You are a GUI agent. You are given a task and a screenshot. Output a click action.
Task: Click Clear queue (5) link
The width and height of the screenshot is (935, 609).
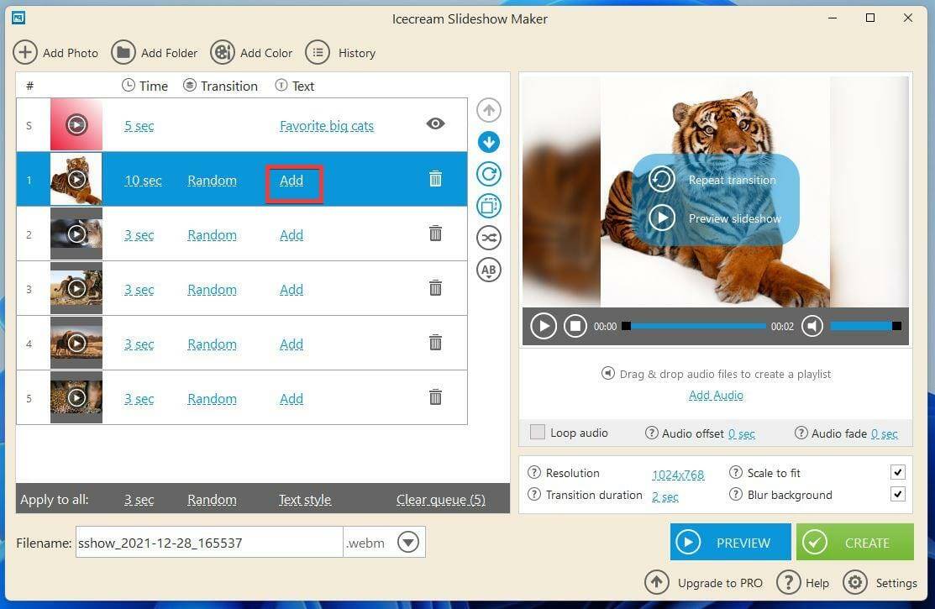(x=441, y=500)
